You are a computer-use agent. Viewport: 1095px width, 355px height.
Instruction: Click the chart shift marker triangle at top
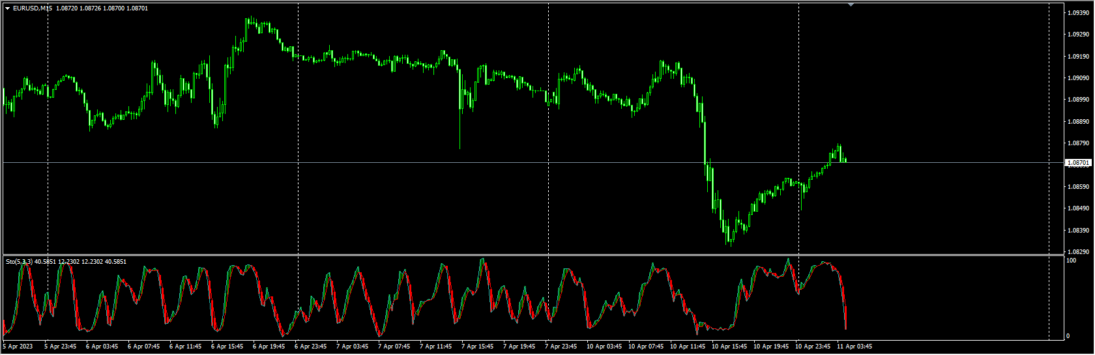851,5
